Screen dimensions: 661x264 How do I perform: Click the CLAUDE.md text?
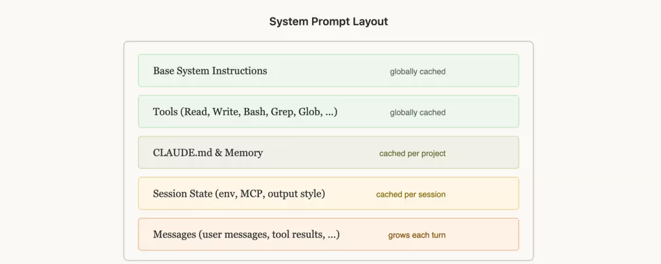(181, 153)
